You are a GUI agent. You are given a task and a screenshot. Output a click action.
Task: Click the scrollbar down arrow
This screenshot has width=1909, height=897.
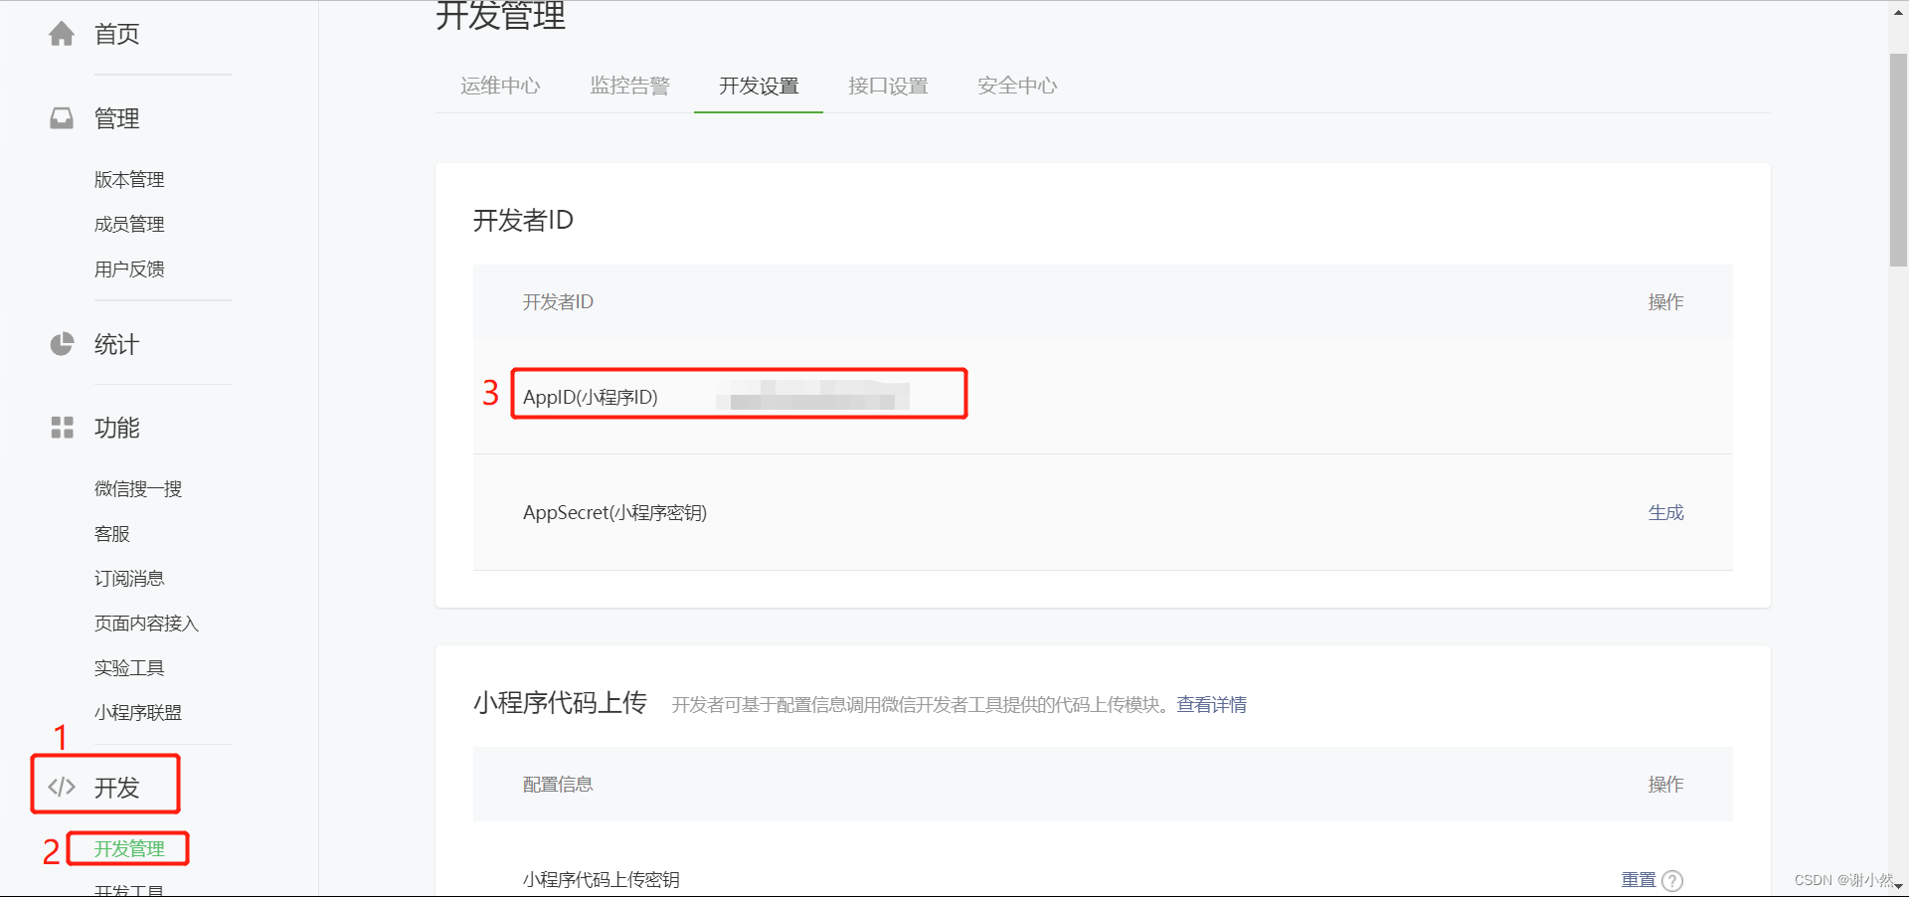click(x=1898, y=886)
